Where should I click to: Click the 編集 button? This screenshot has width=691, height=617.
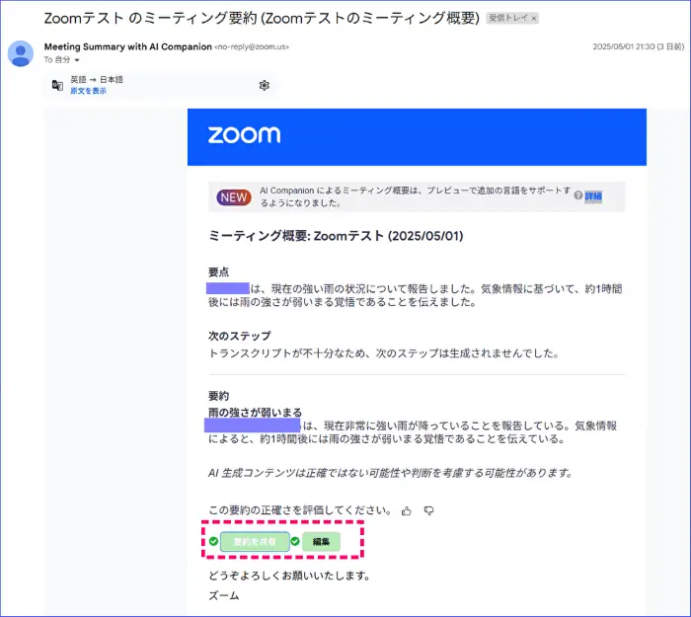tap(321, 542)
